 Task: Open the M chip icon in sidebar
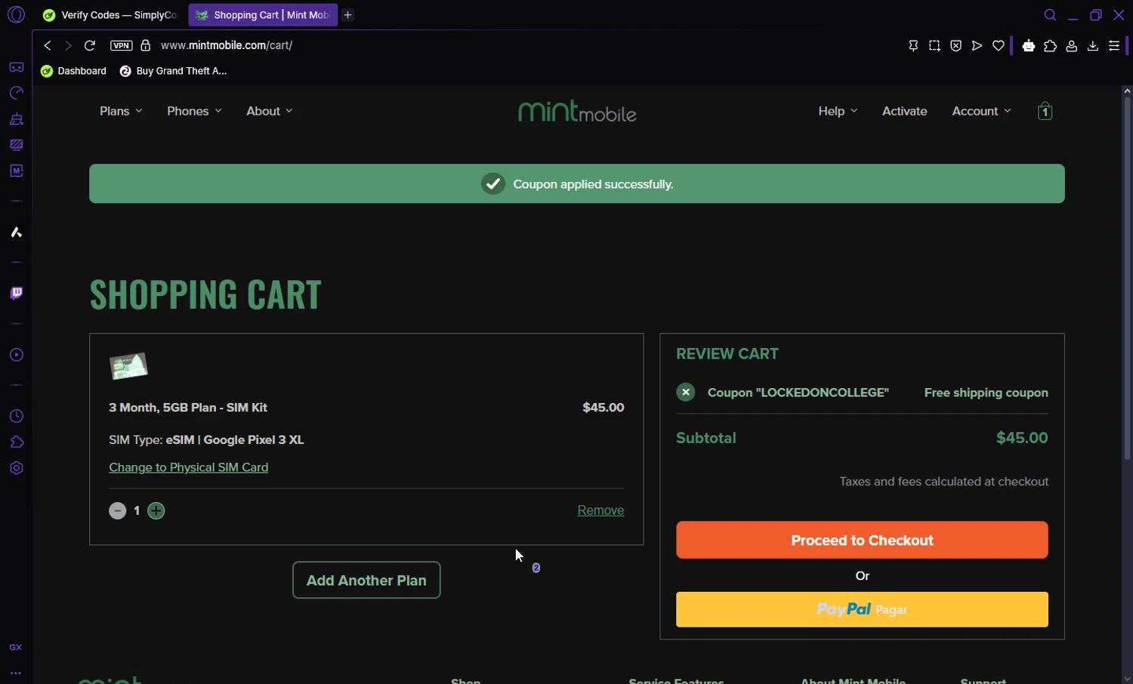16,171
